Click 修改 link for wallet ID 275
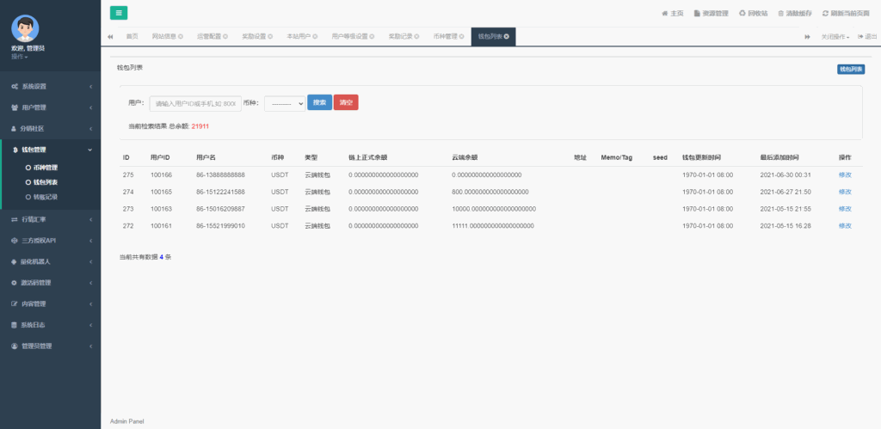The height and width of the screenshot is (429, 881). (x=844, y=175)
